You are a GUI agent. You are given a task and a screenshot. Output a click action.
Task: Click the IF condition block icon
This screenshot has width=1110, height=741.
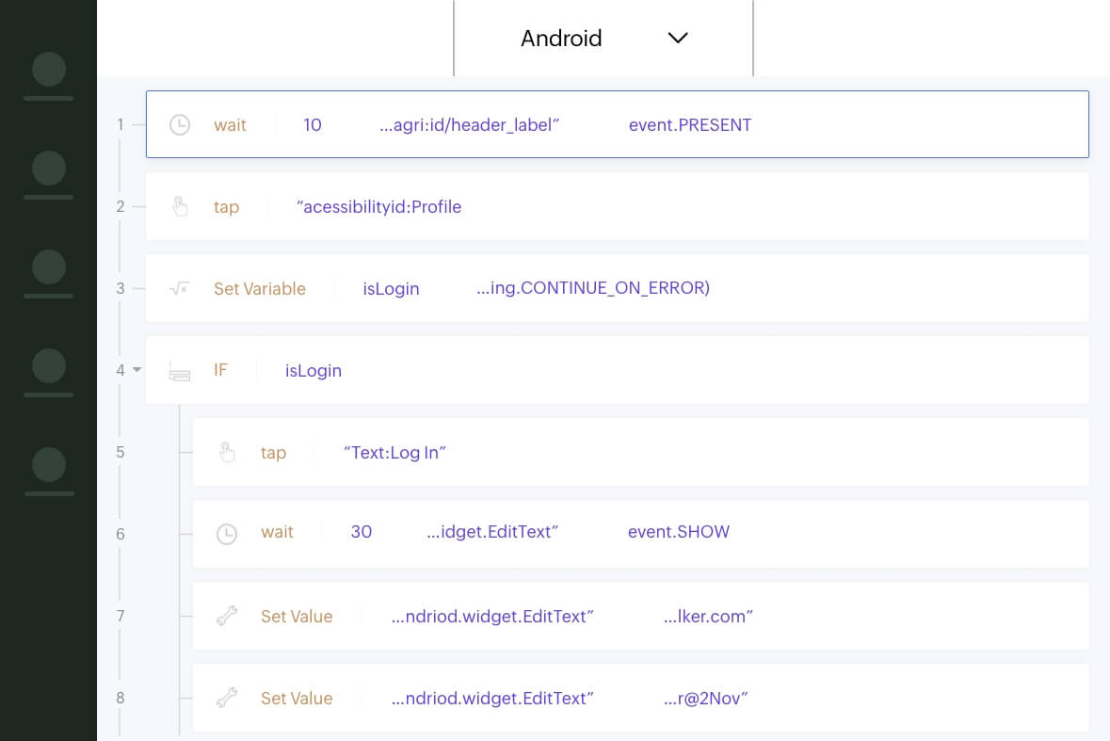pyautogui.click(x=179, y=371)
